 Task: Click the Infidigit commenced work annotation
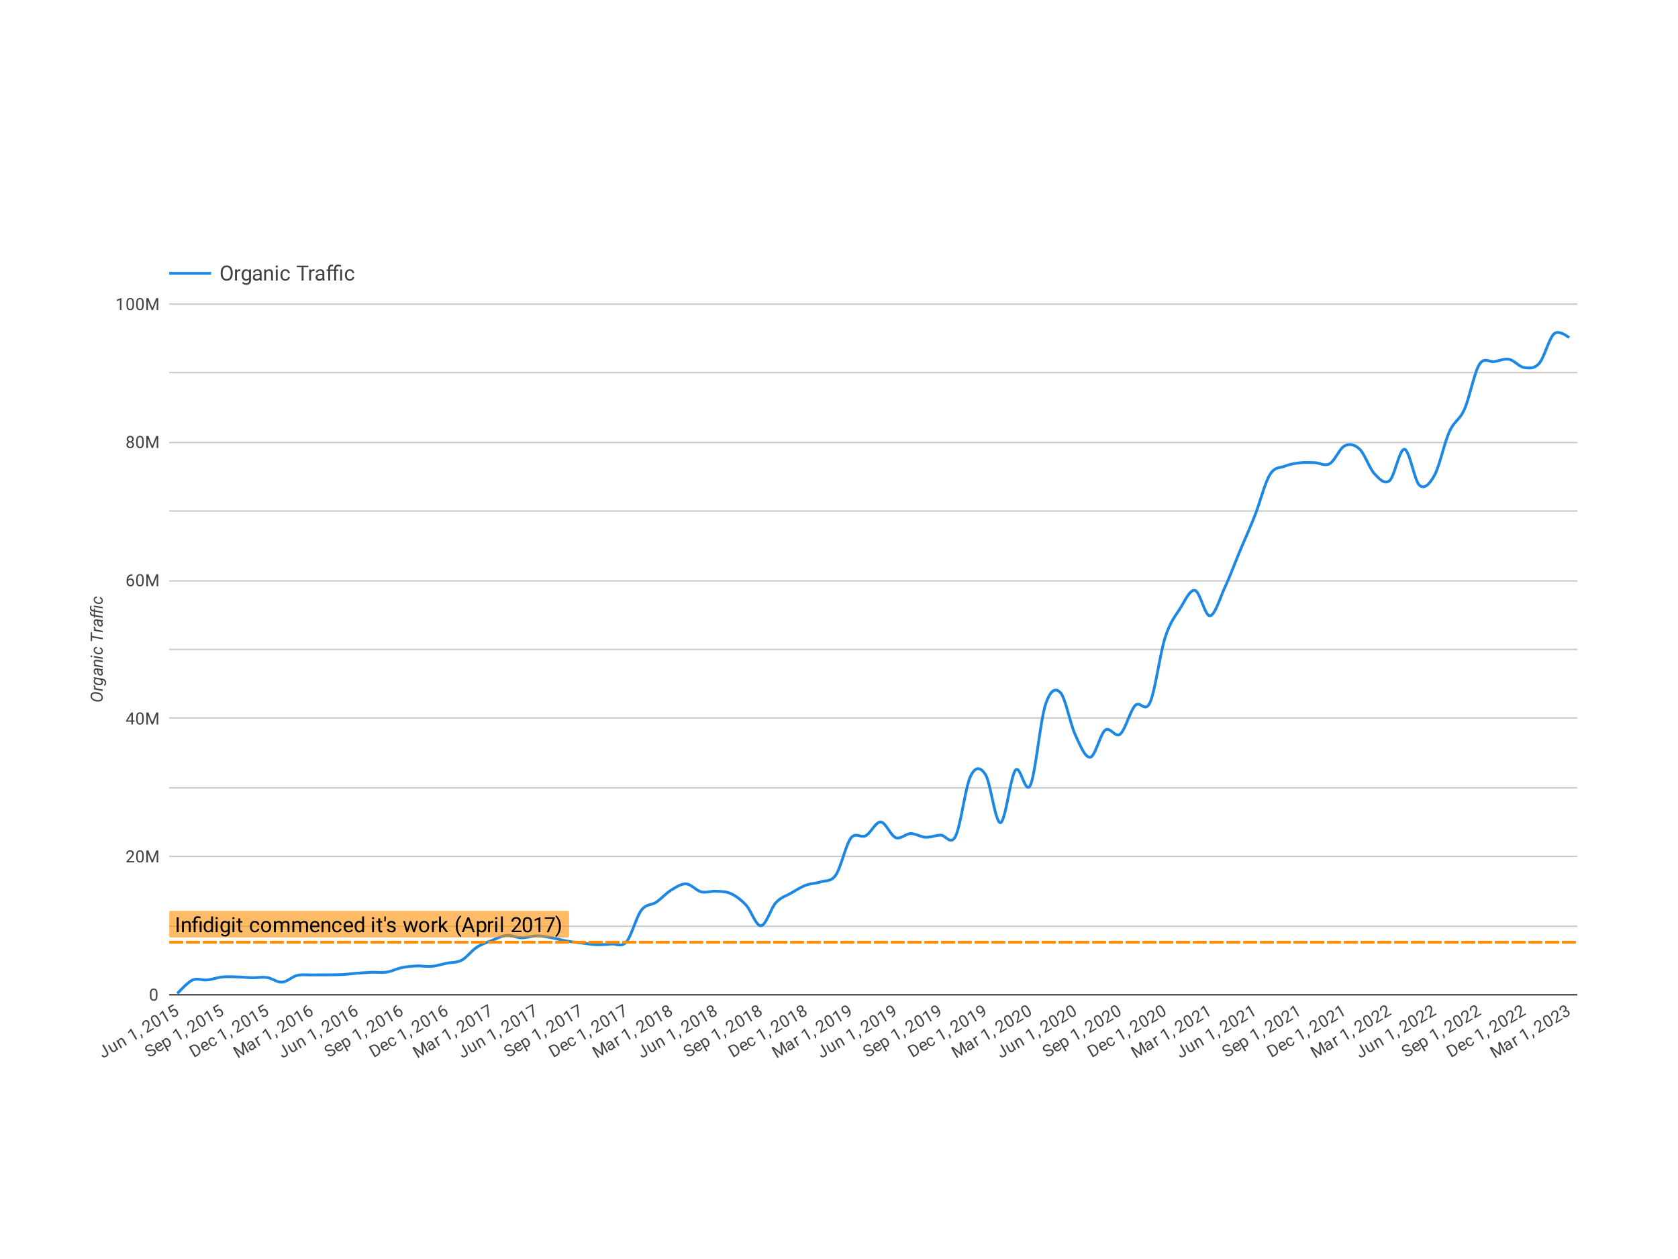[368, 925]
